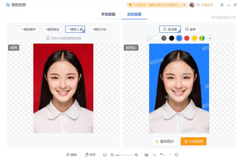Image resolution: width=240 pixels, height=160 pixels.
Task: Click the 开通会员 link
Action: tap(207, 5)
